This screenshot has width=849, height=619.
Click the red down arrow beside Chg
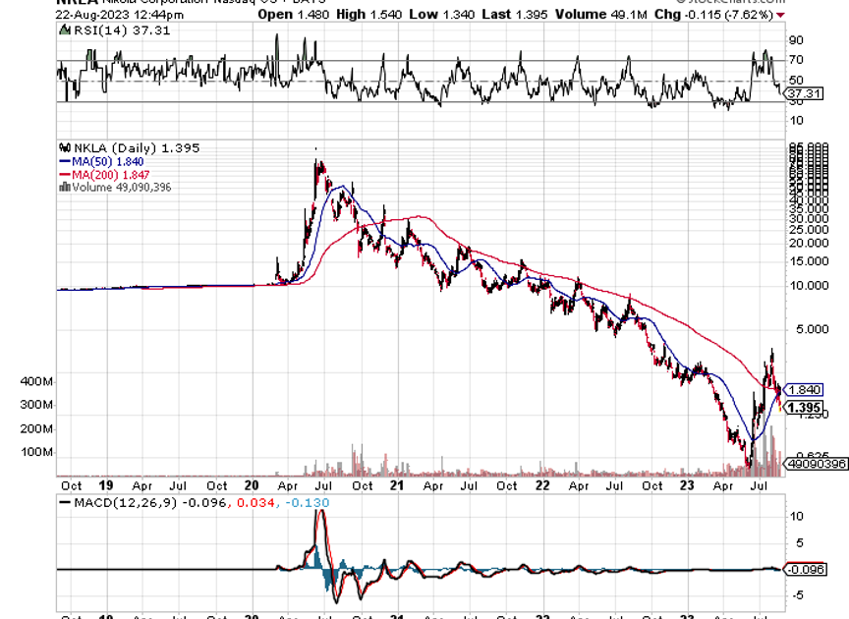781,16
